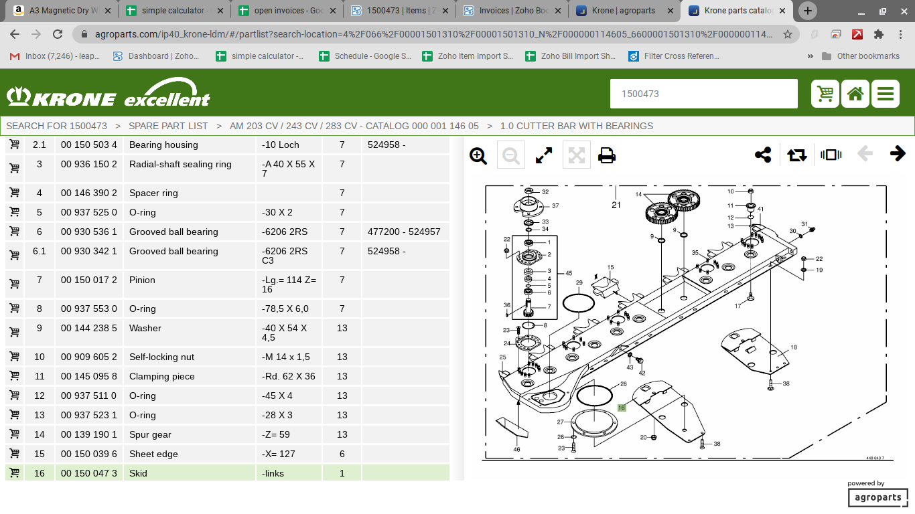Click the SEARCH FOR 1500473 breadcrumb
The width and height of the screenshot is (915, 514).
56,126
